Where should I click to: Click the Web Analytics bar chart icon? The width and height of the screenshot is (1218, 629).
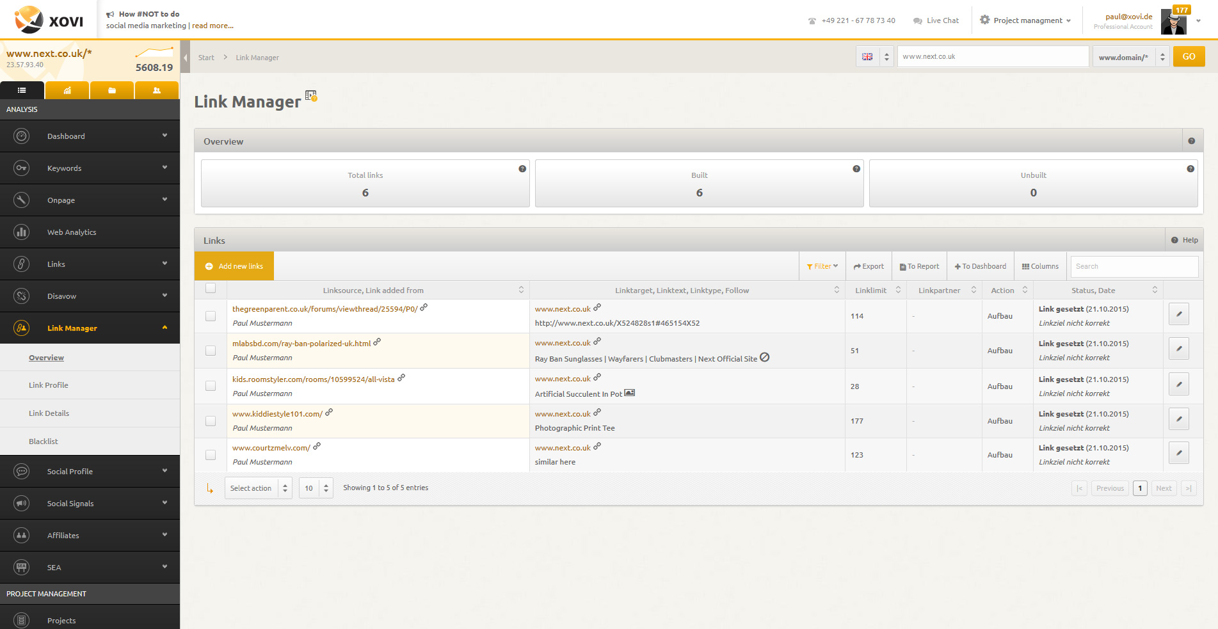click(x=22, y=232)
